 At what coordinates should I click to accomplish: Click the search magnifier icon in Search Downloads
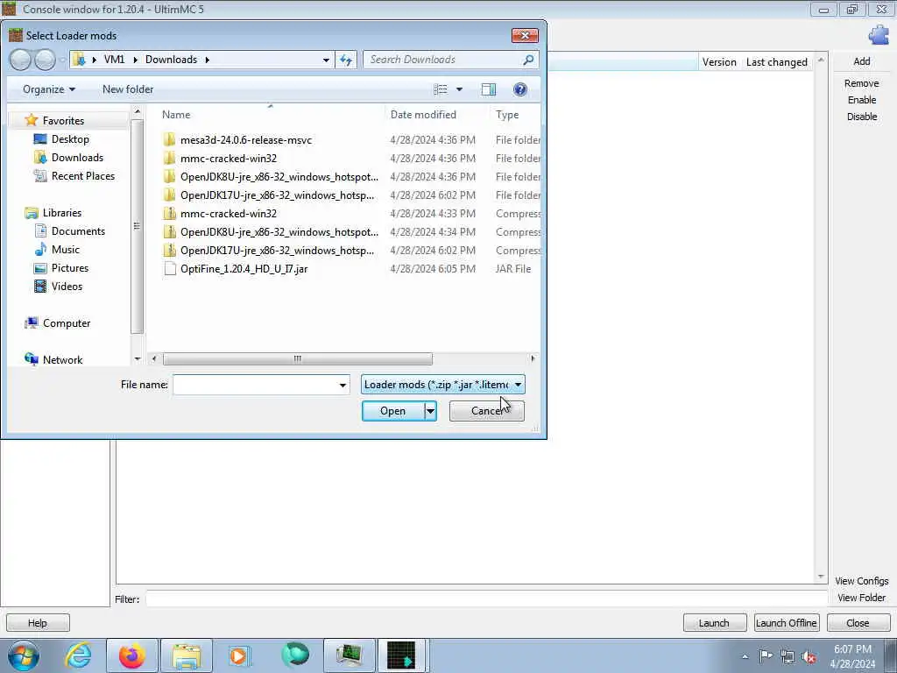tap(528, 60)
